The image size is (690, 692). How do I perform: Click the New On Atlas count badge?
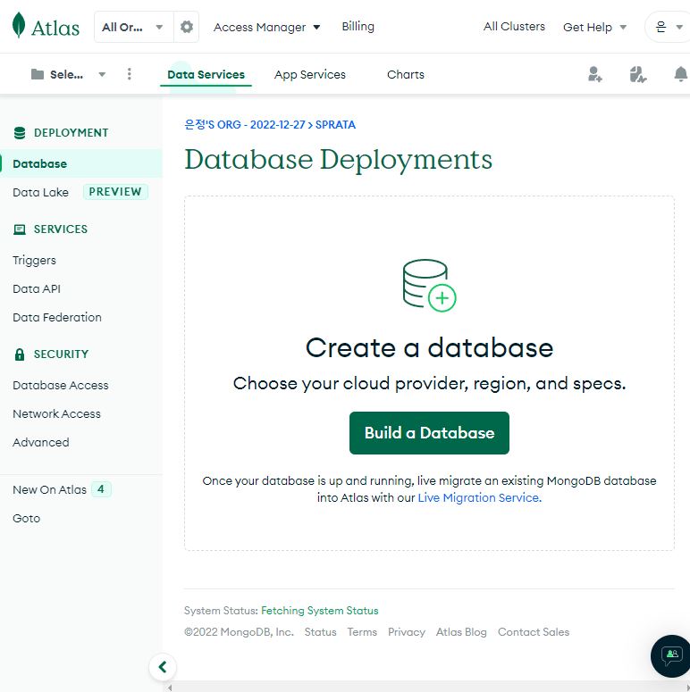click(x=101, y=489)
